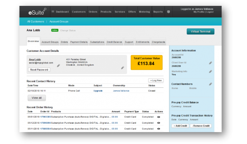Switch to the Subscriptions tab
Image resolution: width=247 pixels, height=144 pixels.
97,42
